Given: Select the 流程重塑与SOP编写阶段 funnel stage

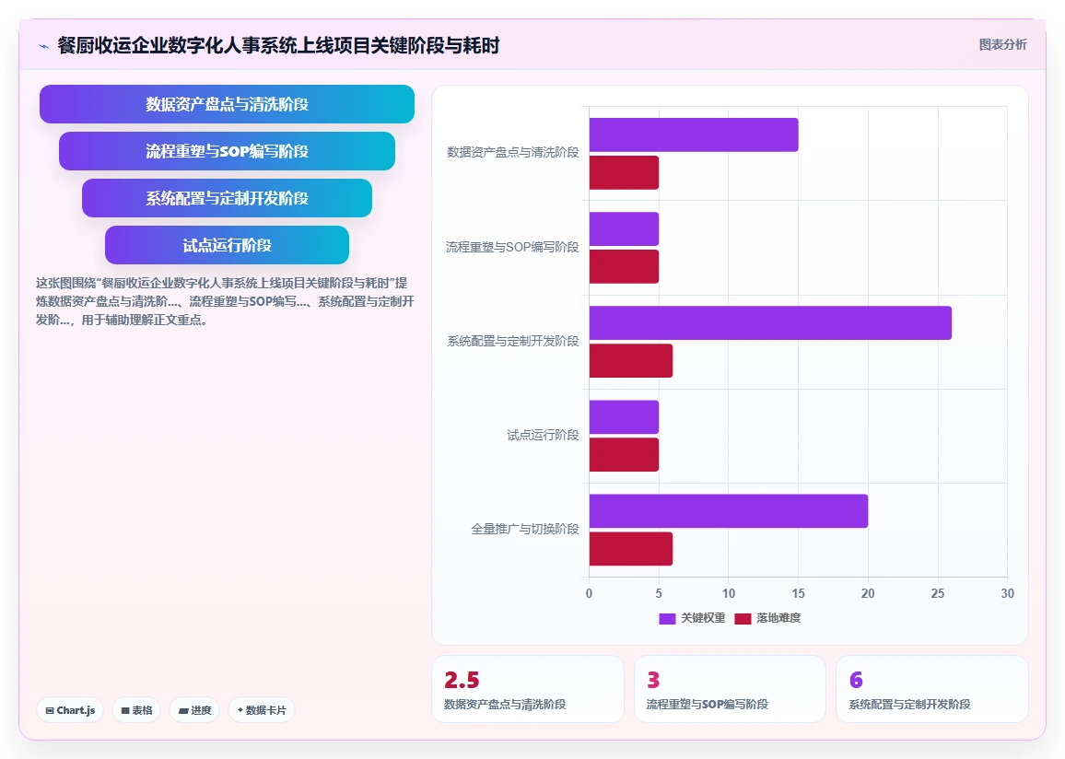Looking at the screenshot, I should click(227, 151).
